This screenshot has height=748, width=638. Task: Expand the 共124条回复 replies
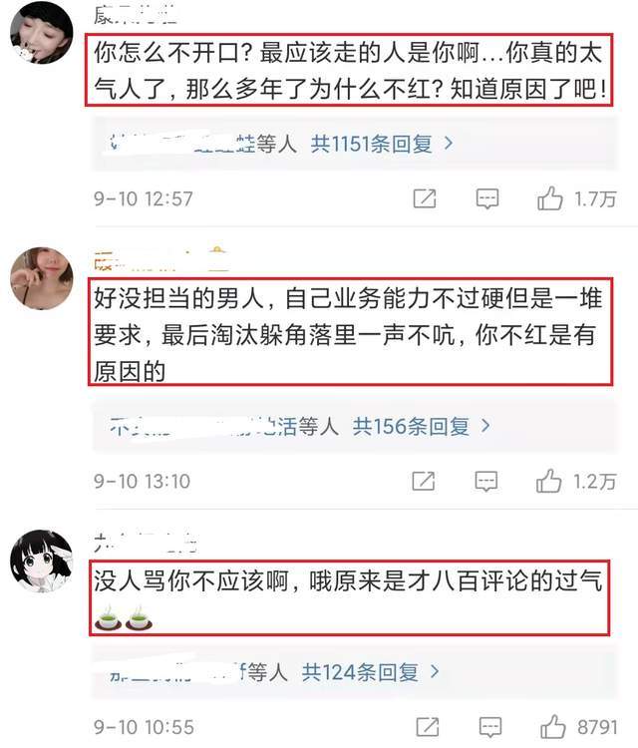370,672
